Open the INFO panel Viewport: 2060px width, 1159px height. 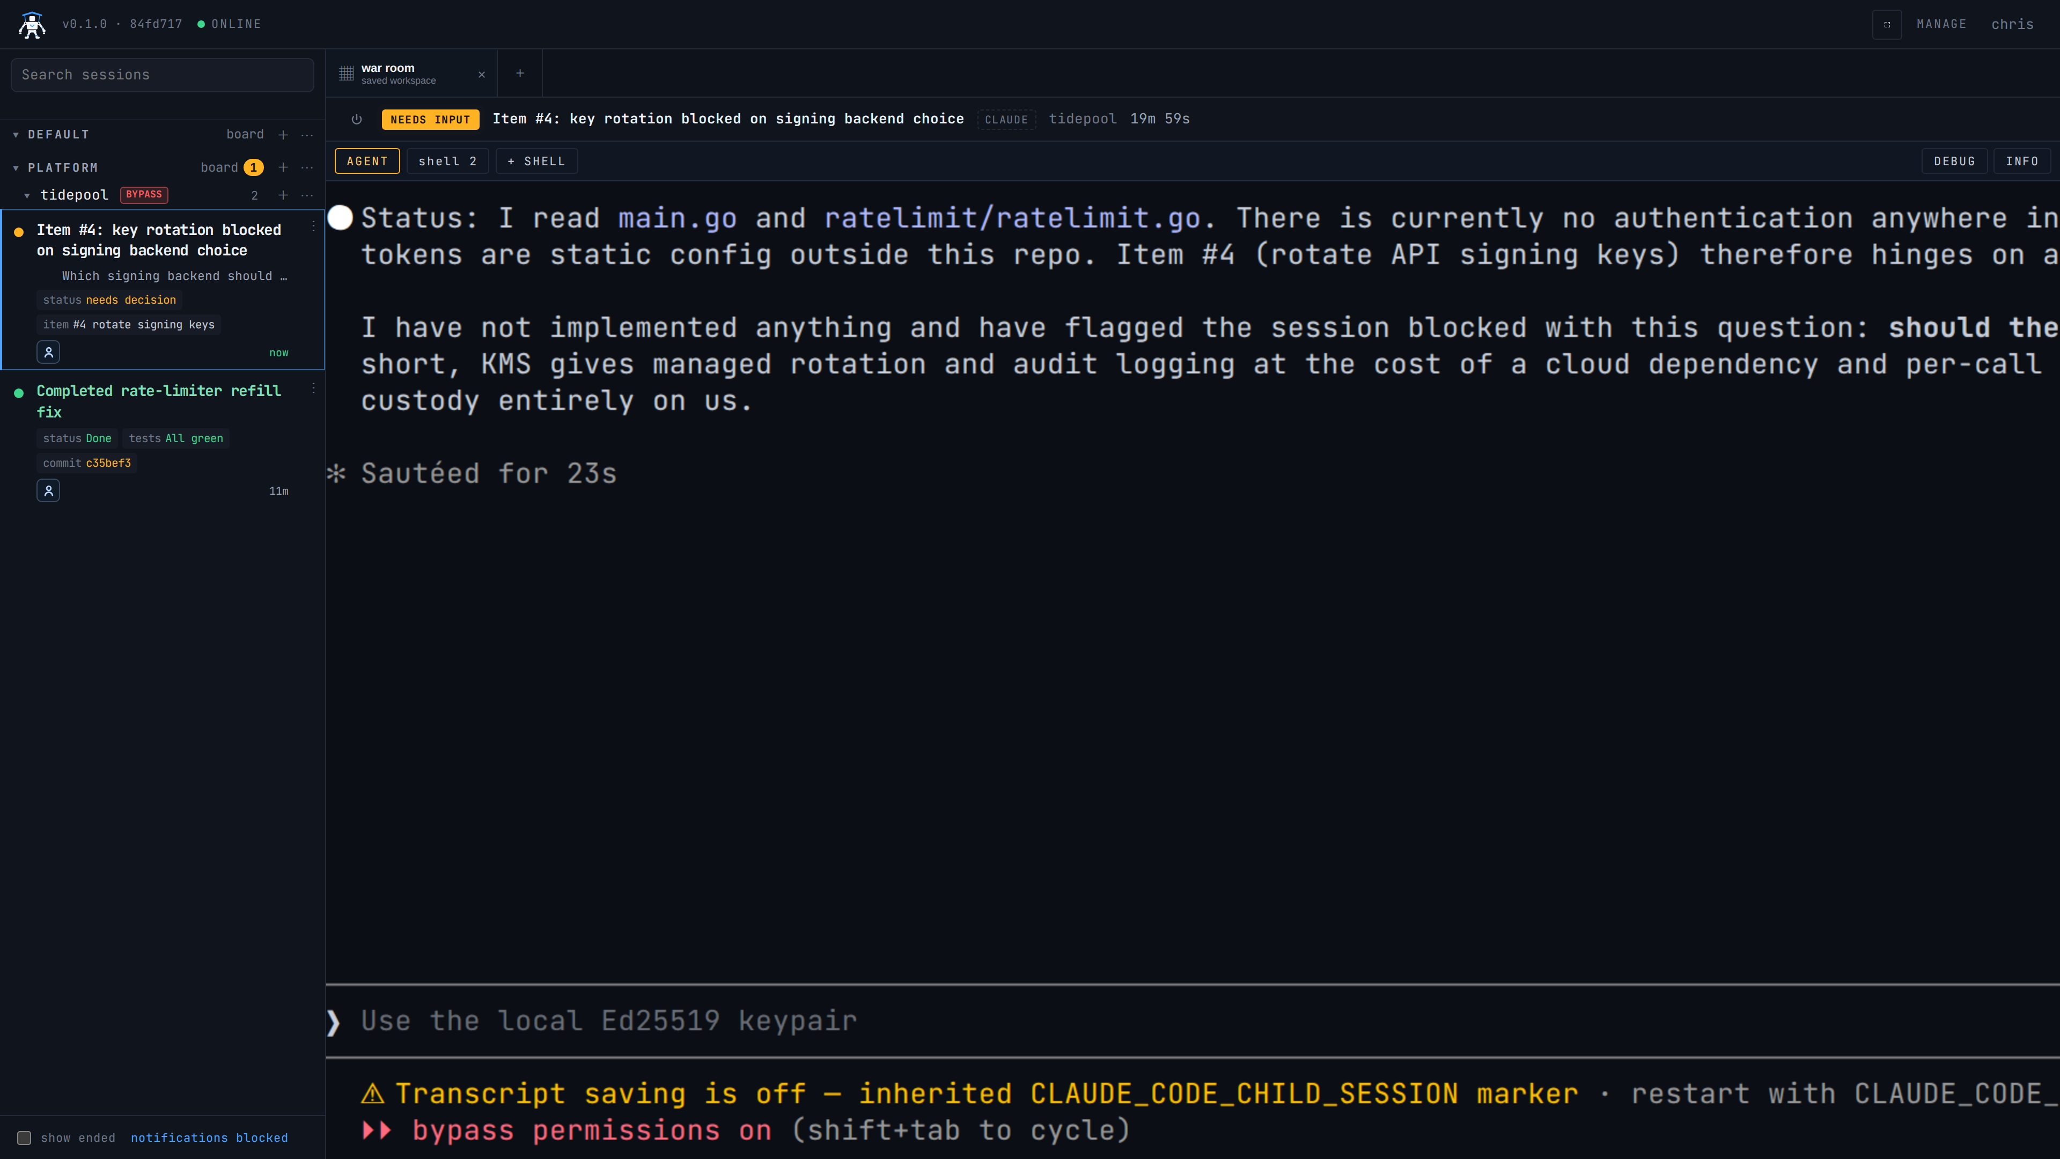click(x=2021, y=161)
